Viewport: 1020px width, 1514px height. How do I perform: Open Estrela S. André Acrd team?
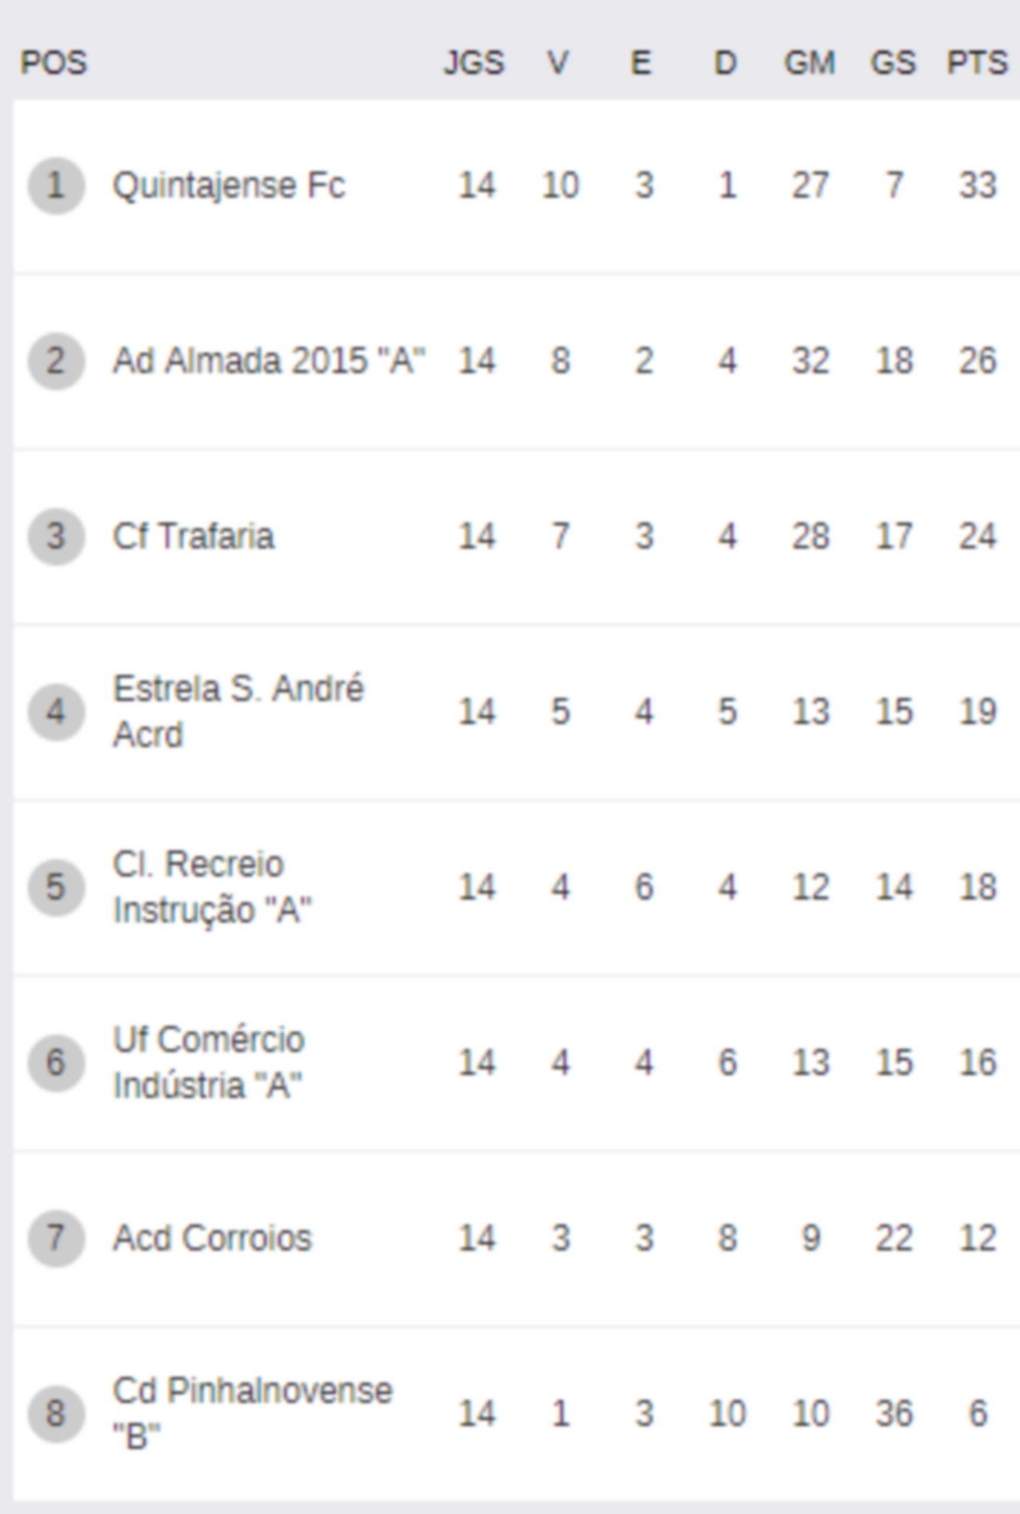tap(238, 712)
